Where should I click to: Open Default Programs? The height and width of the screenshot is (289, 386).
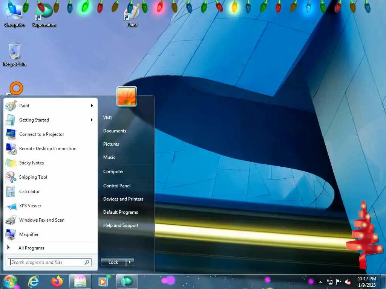coord(120,212)
